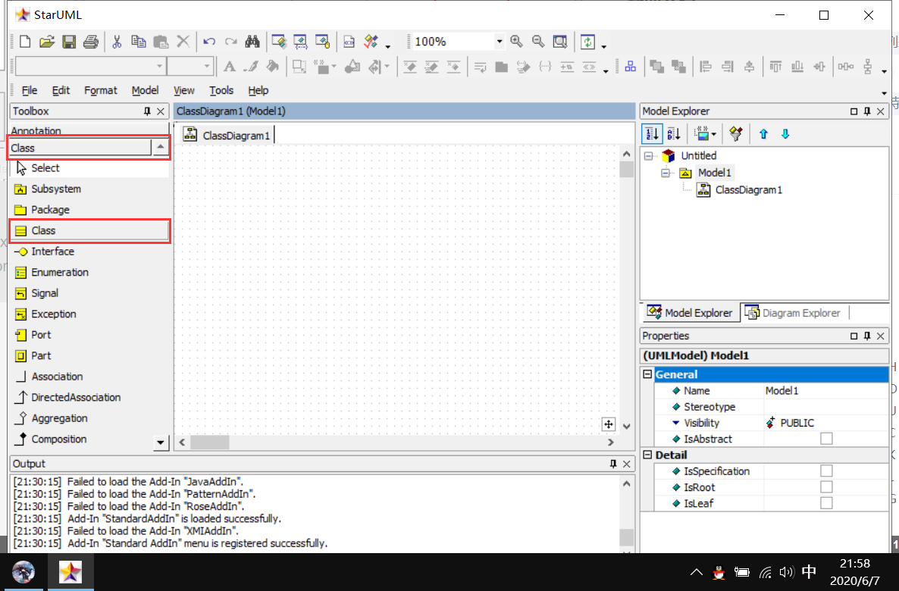Undo last action toolbar icon
This screenshot has width=899, height=591.
pyautogui.click(x=209, y=42)
